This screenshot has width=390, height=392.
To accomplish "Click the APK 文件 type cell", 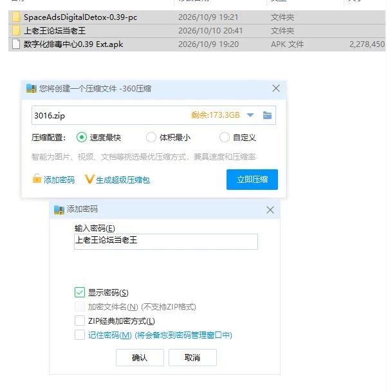I will pos(287,44).
